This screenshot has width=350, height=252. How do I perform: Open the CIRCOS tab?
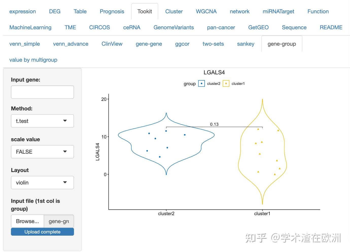[x=99, y=27]
